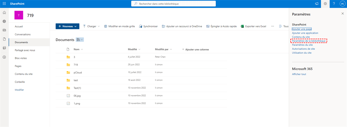347x127 pixels.
Task: Click the Afficher tout link
Action: click(x=299, y=74)
